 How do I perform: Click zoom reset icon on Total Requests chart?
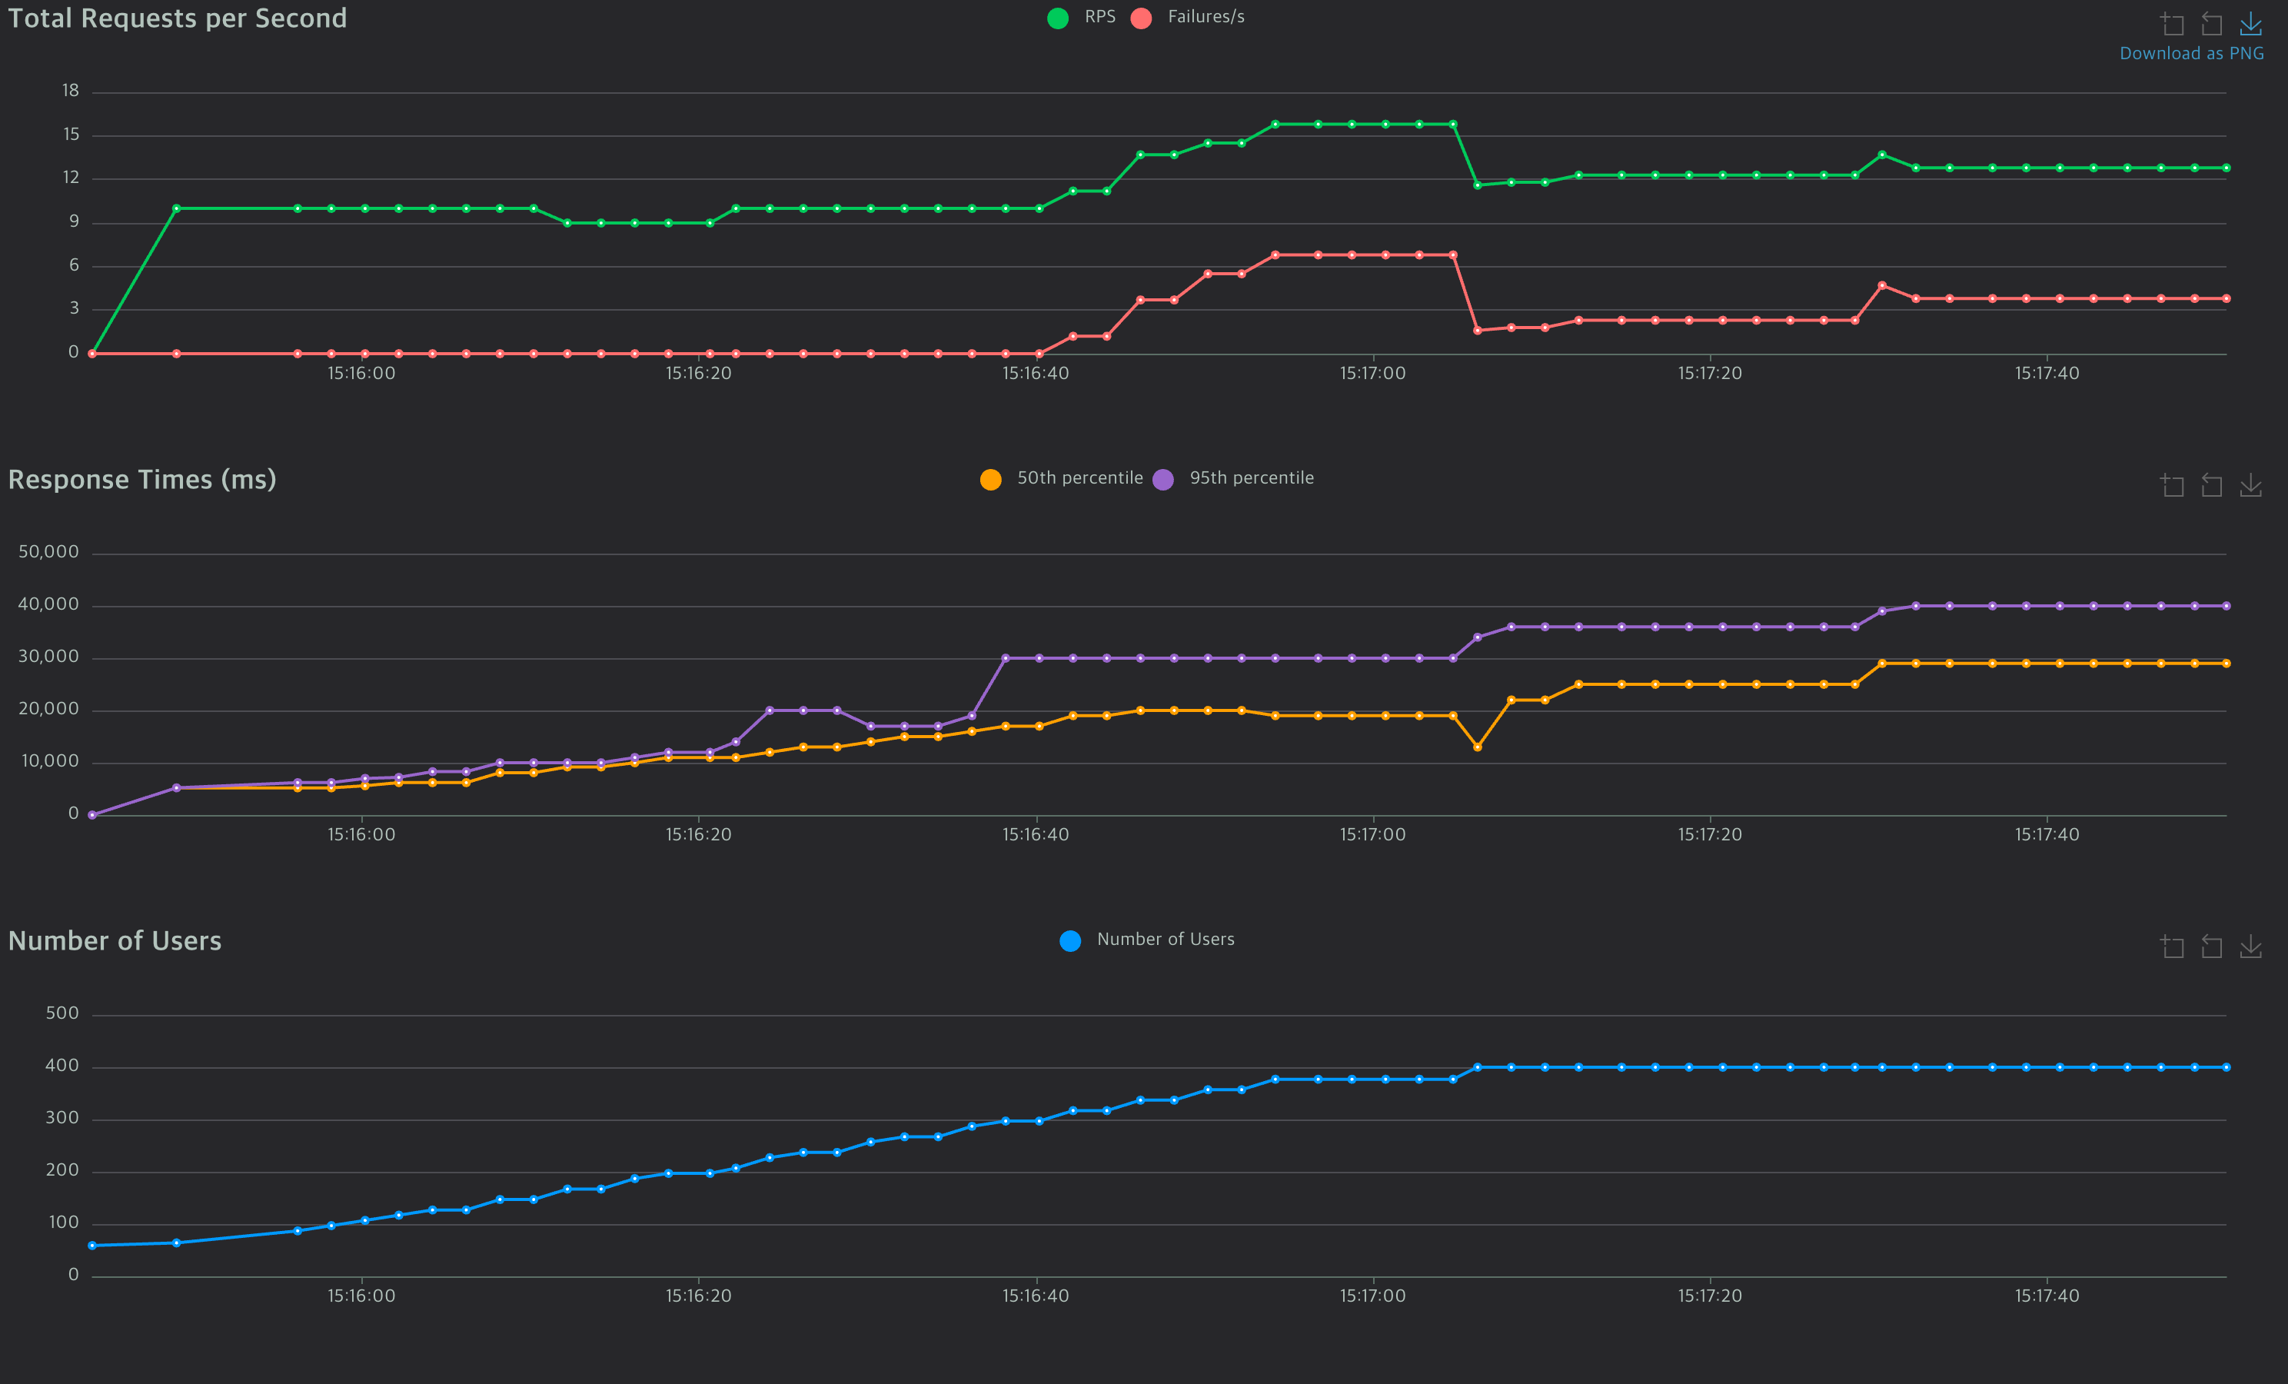click(x=2212, y=23)
